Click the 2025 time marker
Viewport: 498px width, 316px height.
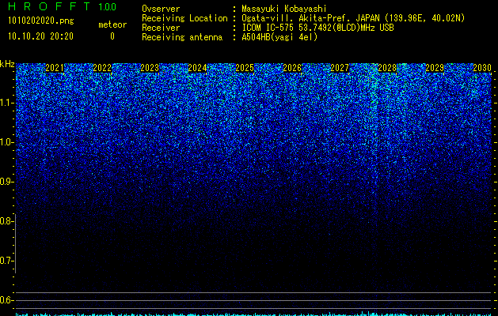[245, 68]
